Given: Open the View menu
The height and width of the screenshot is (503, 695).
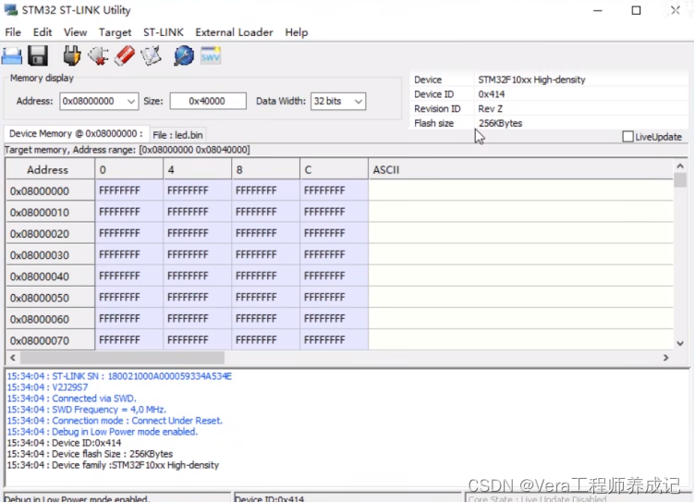Looking at the screenshot, I should pos(75,32).
